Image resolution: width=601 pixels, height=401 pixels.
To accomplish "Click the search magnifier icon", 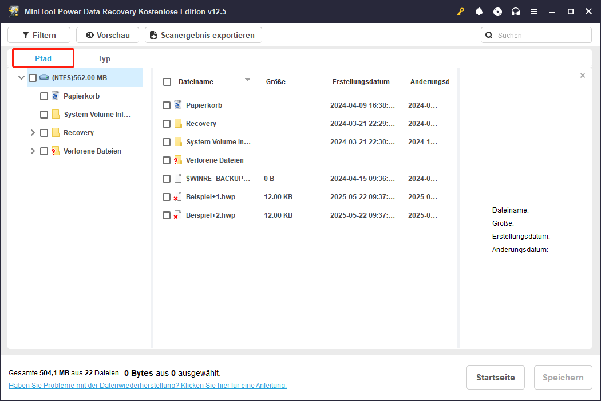I will [x=489, y=35].
